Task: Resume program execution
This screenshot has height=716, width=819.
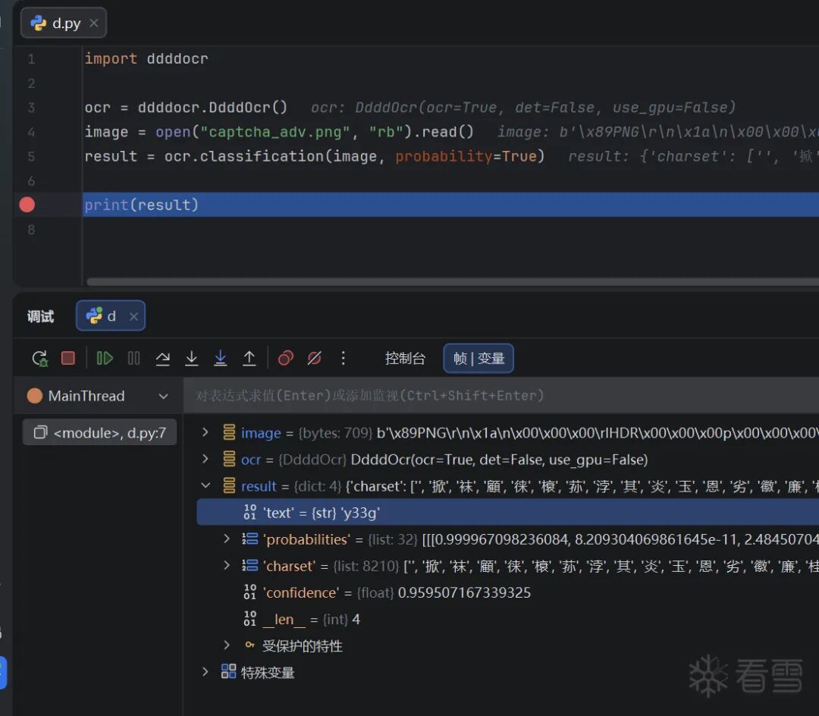Action: 105,359
